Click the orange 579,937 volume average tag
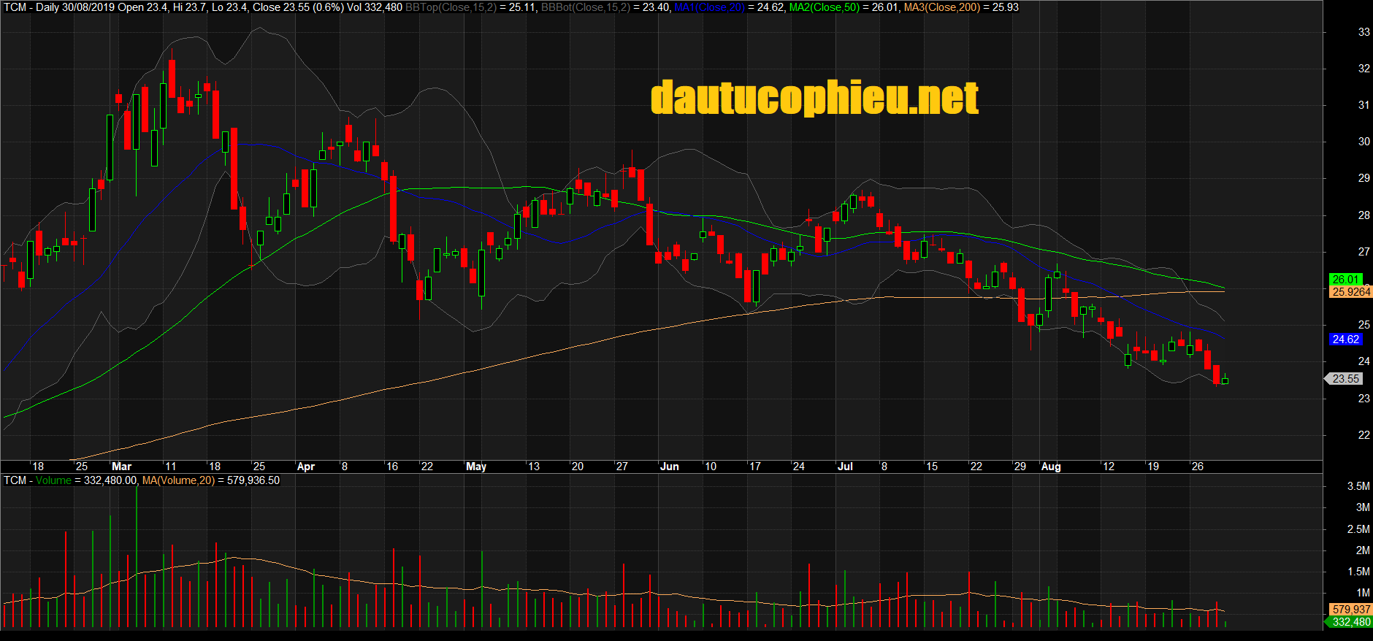1373x641 pixels. click(x=1350, y=610)
